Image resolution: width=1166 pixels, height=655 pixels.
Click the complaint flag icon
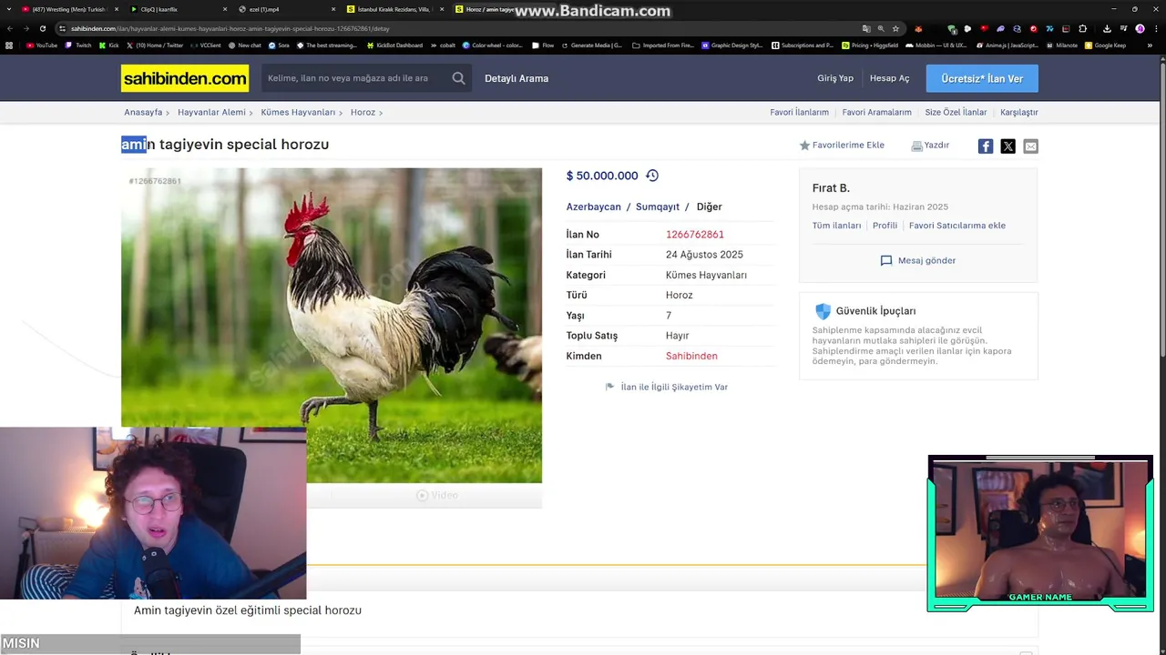(x=609, y=387)
